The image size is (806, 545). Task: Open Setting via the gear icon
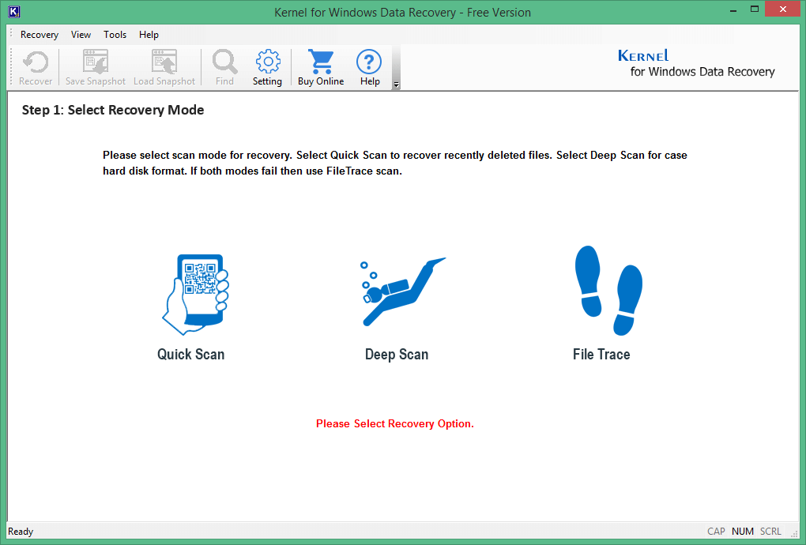click(x=267, y=62)
